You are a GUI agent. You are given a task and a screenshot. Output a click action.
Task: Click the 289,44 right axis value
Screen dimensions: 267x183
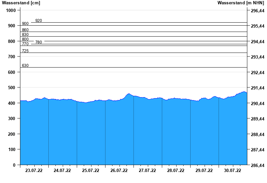pyautogui.click(x=258, y=119)
